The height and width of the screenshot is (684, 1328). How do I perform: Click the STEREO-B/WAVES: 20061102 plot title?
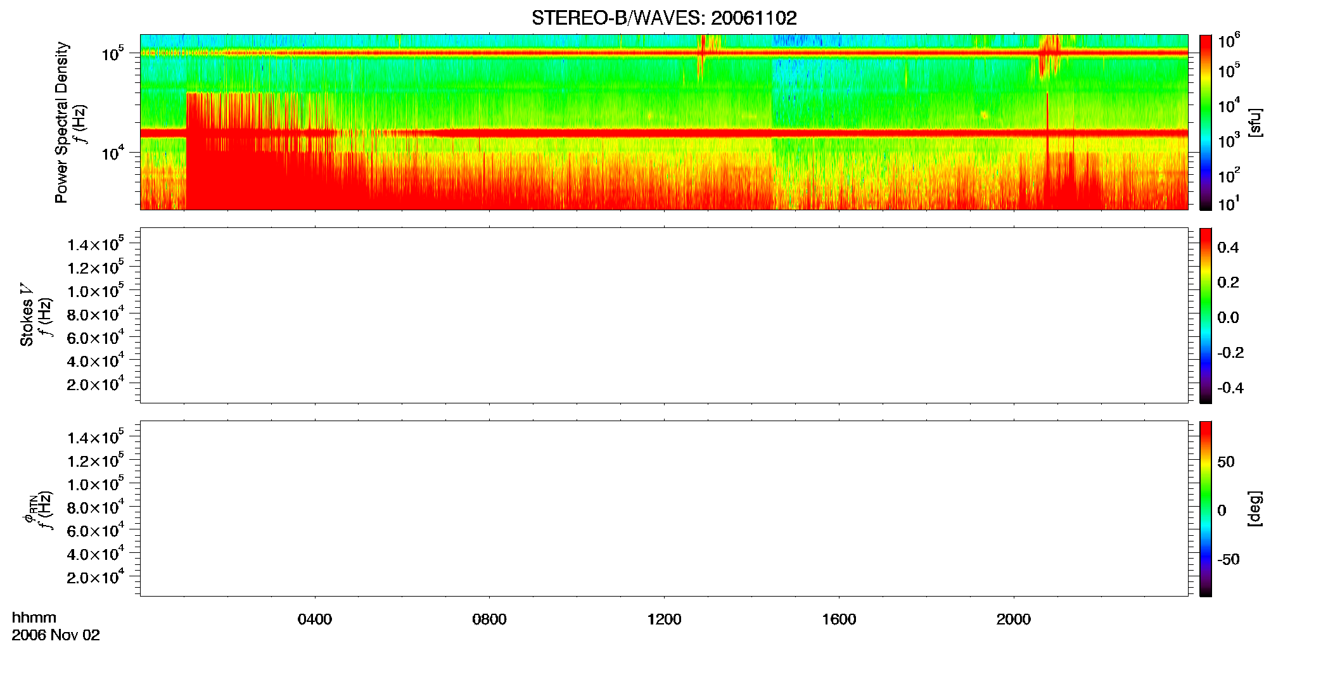[664, 18]
